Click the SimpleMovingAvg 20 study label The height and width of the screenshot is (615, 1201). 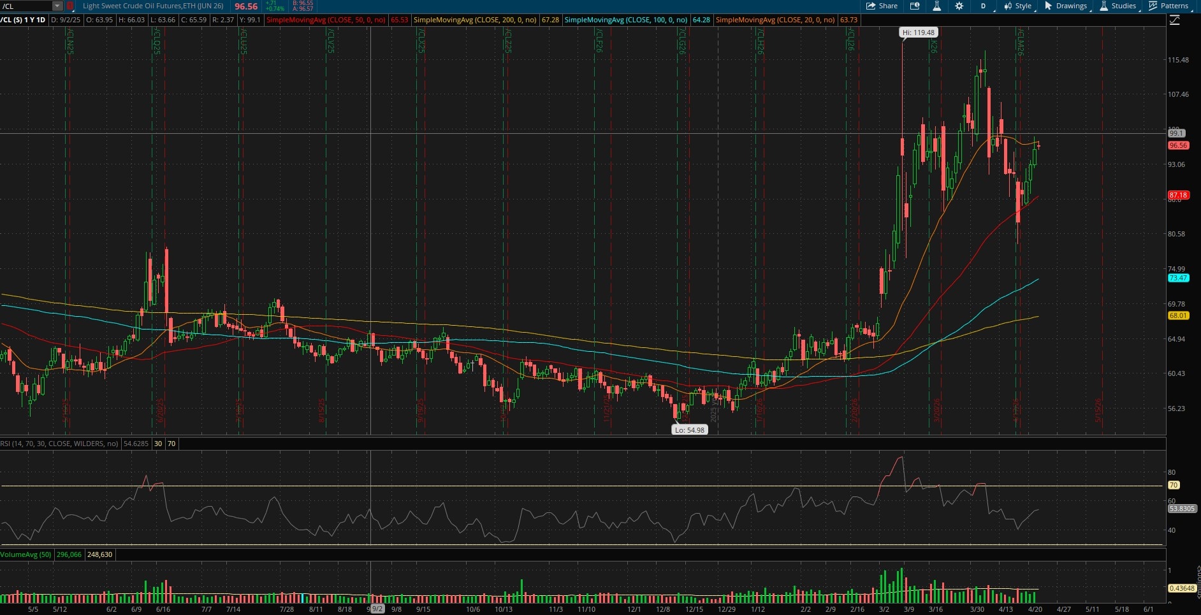click(775, 20)
